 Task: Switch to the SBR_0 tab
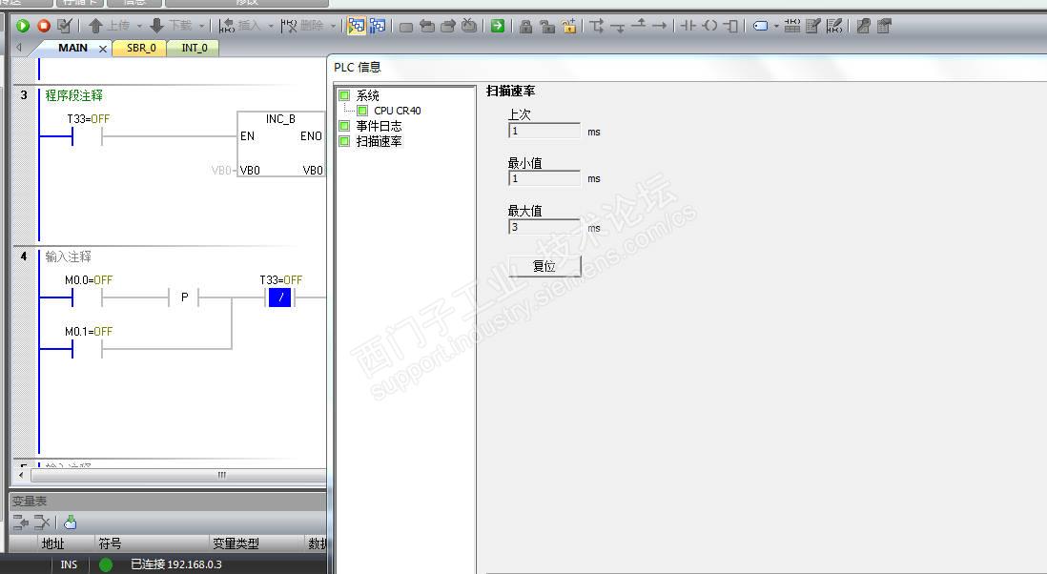pos(141,49)
